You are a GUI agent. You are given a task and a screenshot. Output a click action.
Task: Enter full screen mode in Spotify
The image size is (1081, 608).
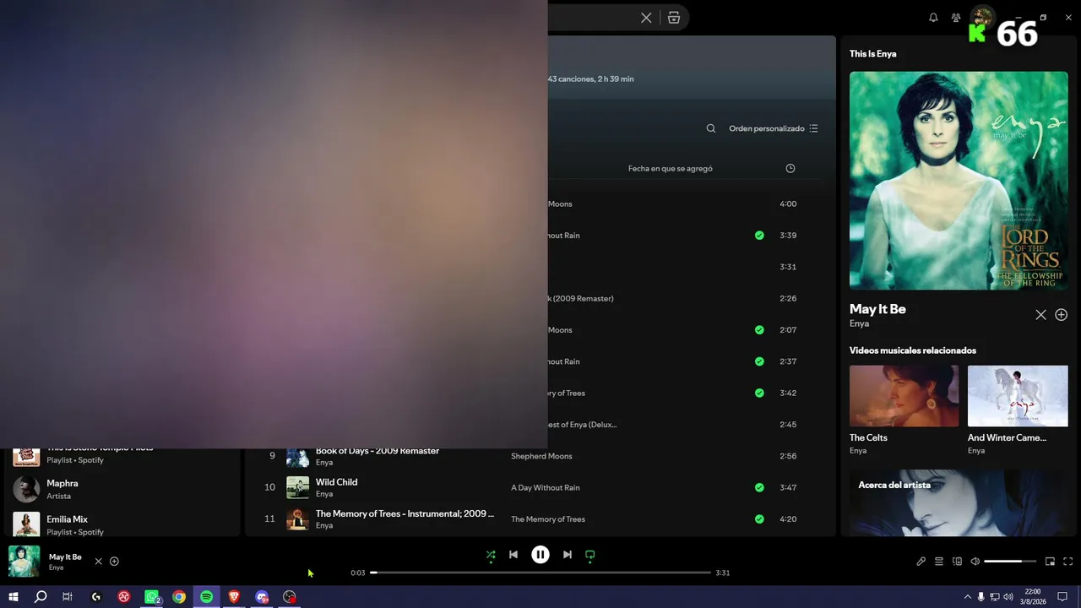(1068, 562)
